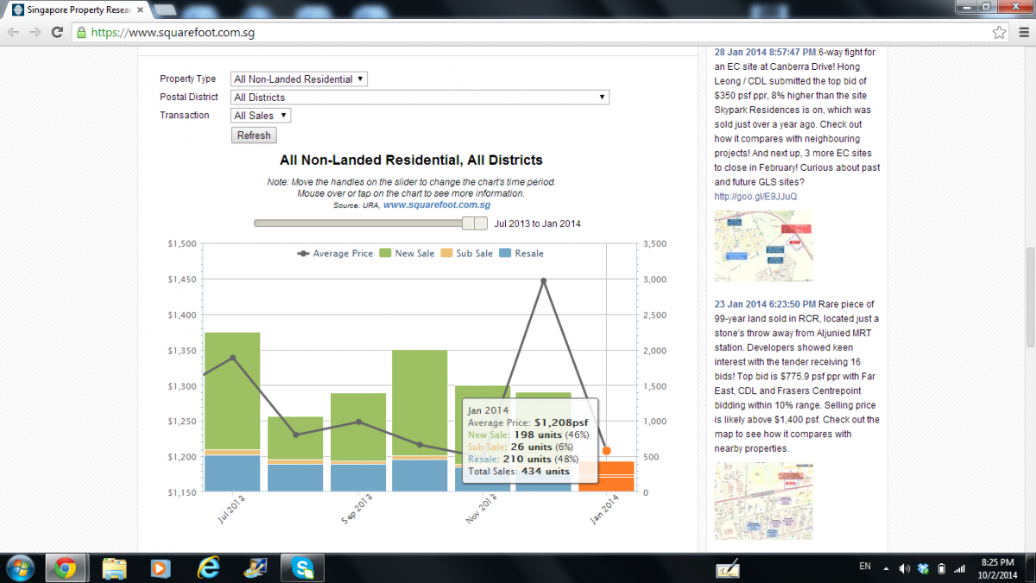Reload the page with Chrome's refresh icon

57,32
